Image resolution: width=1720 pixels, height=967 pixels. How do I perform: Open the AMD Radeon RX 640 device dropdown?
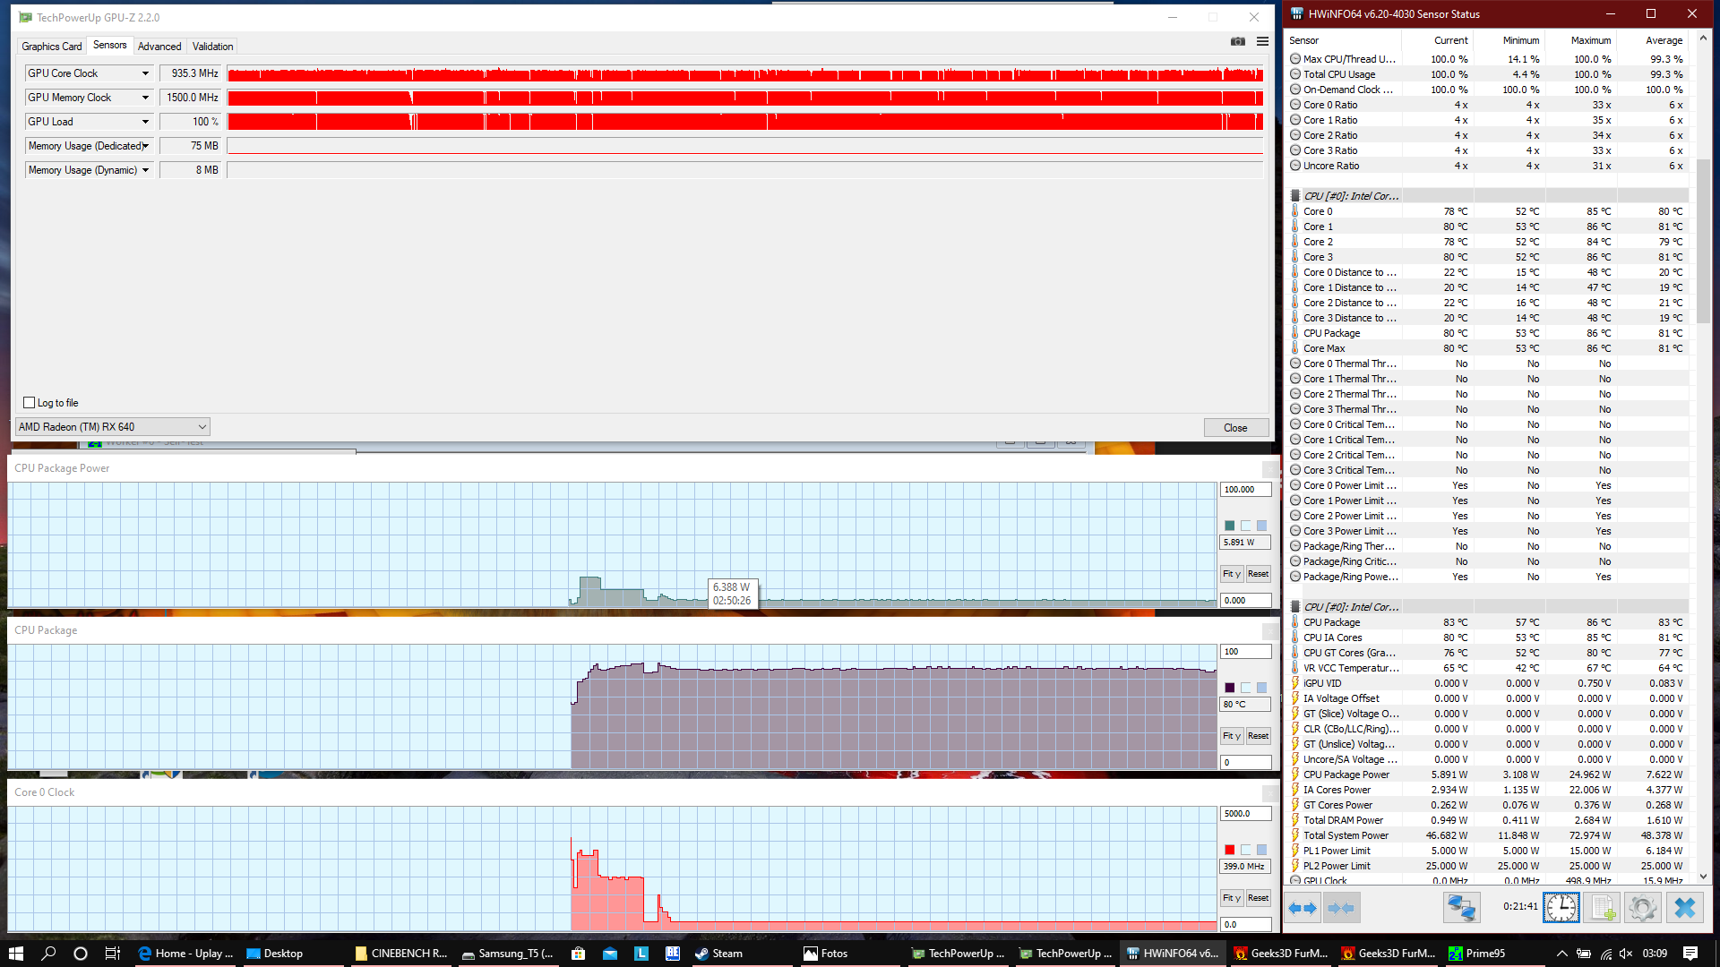click(202, 427)
